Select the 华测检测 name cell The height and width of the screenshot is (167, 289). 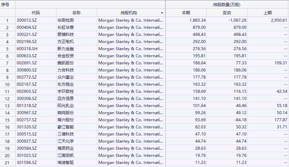pos(66,20)
